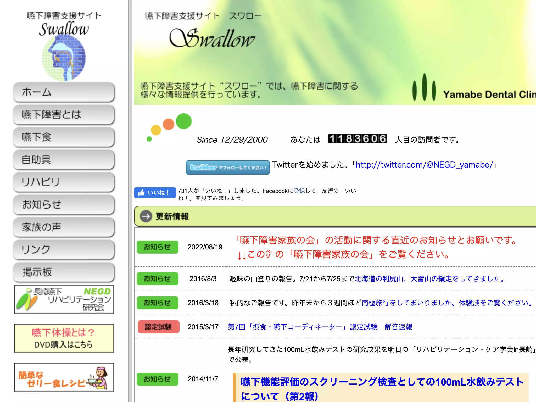
Task: Open the 嚥下体操とは？ DVD購入 banner
Action: (64, 338)
